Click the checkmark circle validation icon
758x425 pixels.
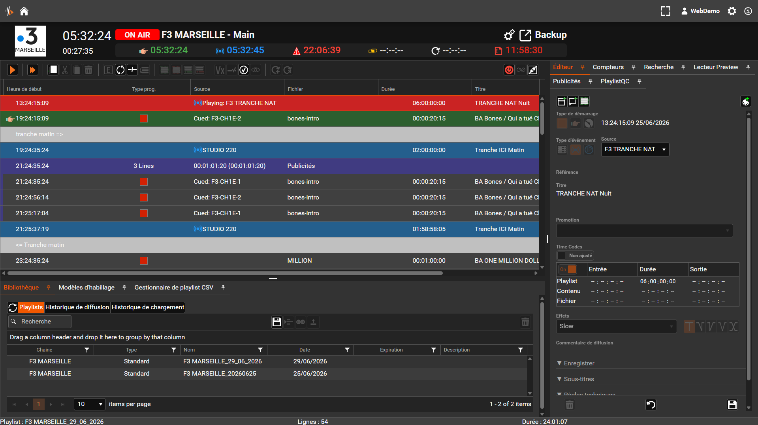[244, 70]
